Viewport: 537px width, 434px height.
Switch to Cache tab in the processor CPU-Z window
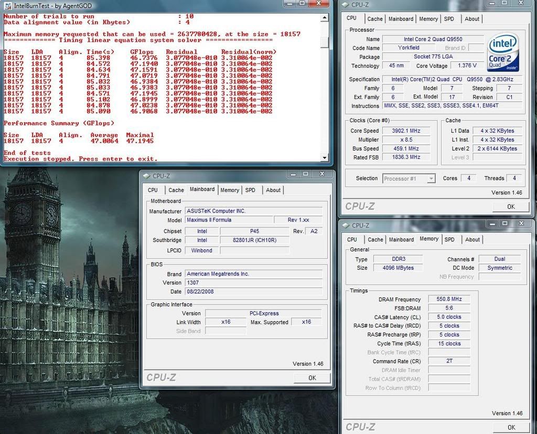[374, 19]
